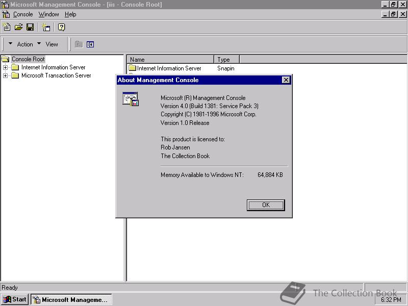Open a console file with the open-folder icon

click(x=18, y=27)
